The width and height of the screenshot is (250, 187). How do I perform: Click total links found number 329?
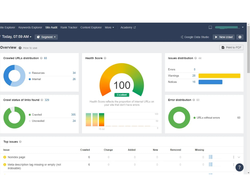click(x=47, y=100)
